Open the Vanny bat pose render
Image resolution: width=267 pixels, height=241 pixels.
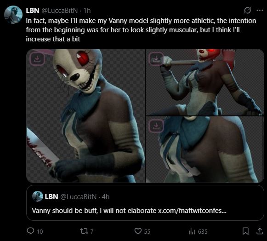(x=205, y=82)
